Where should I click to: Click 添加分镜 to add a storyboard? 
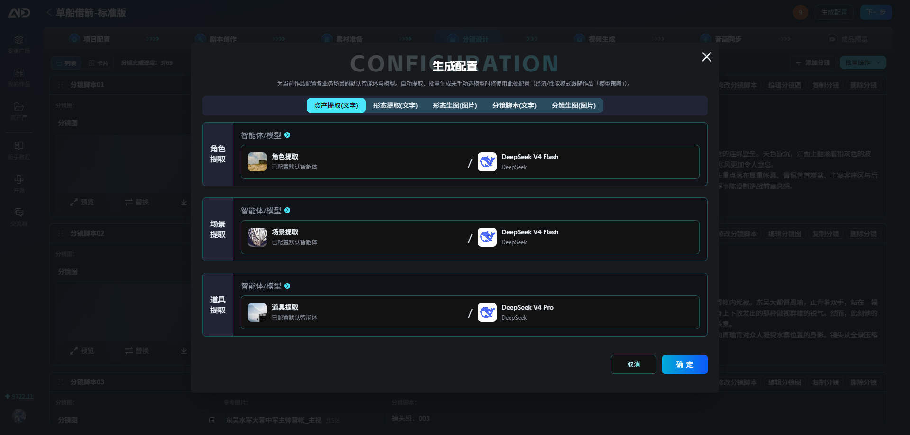click(813, 62)
